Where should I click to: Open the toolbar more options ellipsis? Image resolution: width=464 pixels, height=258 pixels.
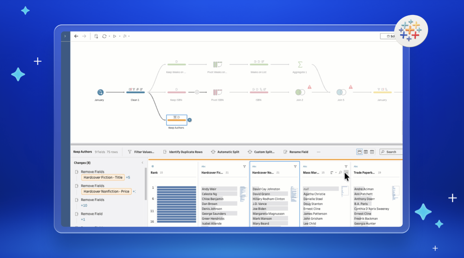pos(318,152)
